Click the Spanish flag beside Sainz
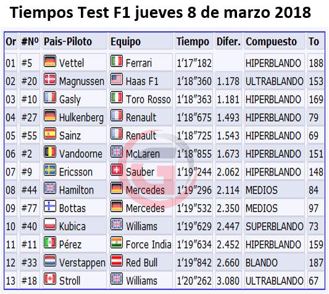Image resolution: width=329 pixels, height=294 pixels. (50, 134)
